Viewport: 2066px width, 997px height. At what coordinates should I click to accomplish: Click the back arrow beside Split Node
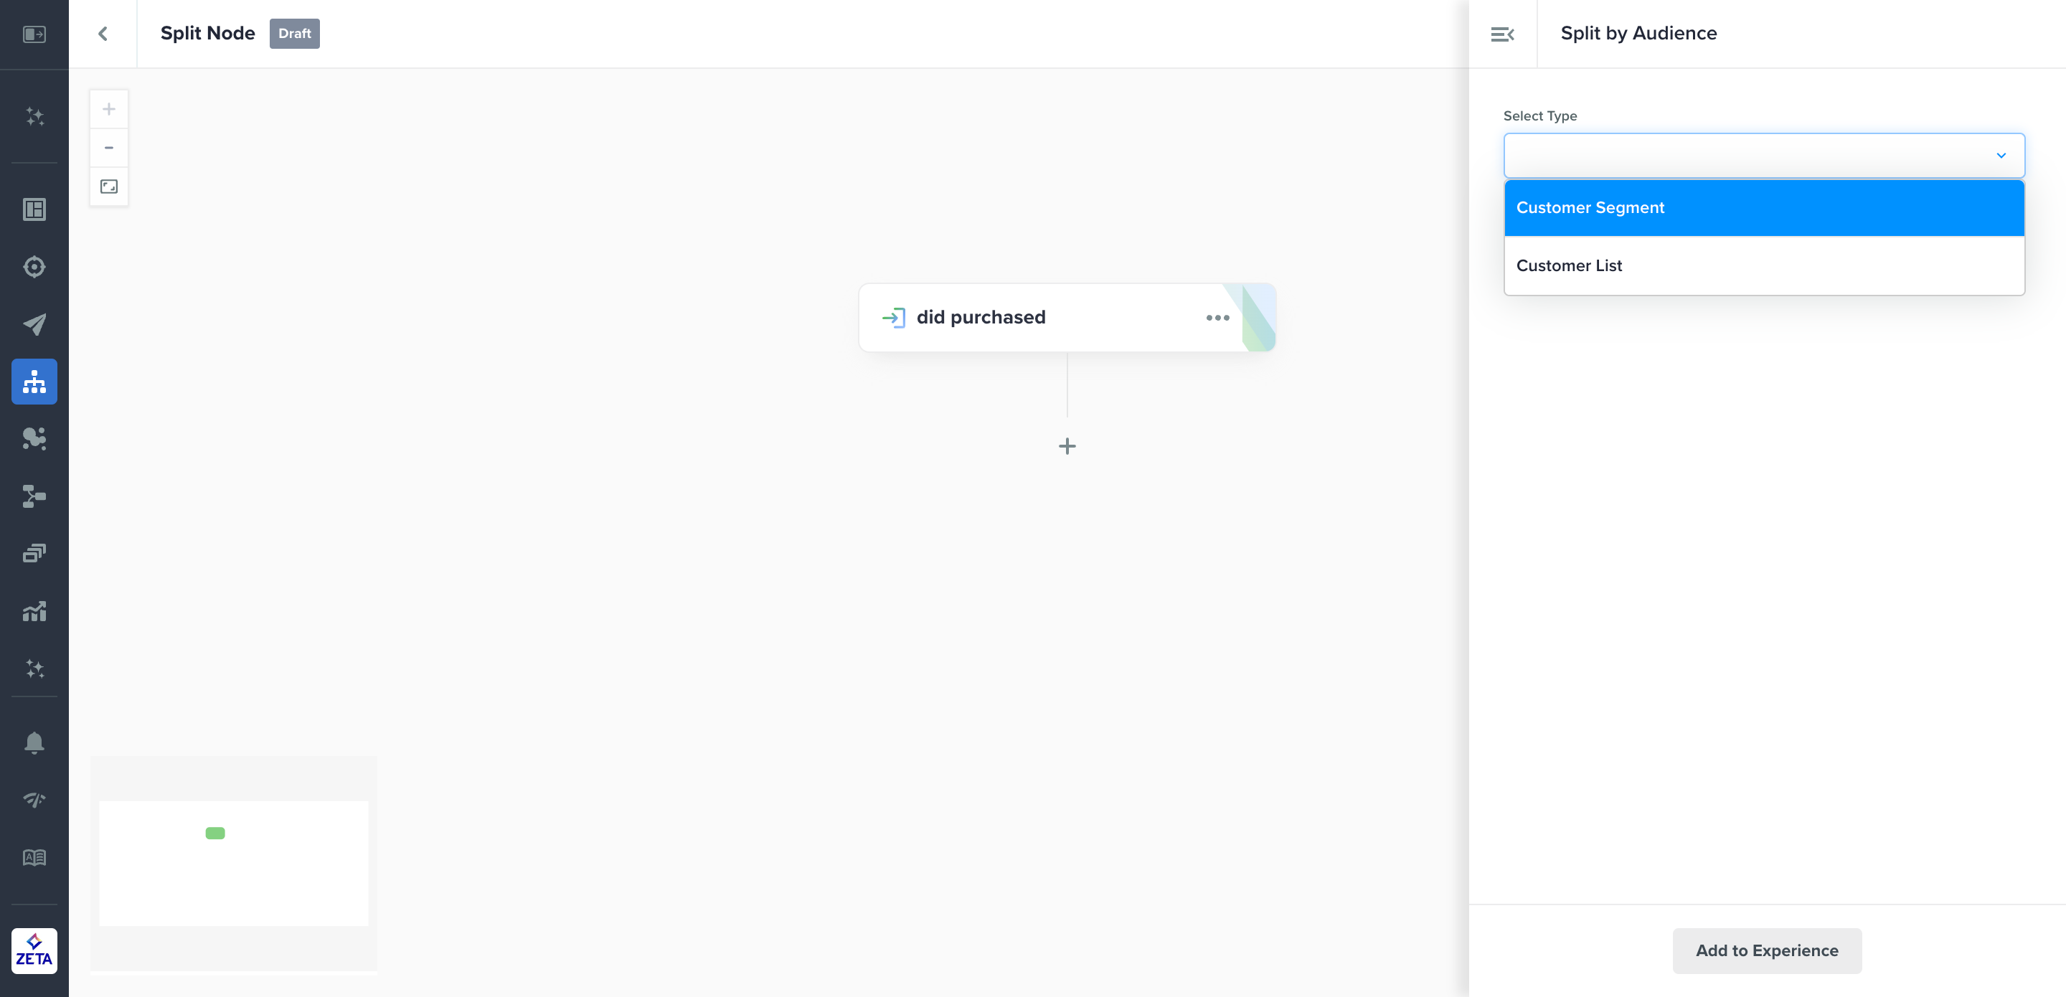(x=103, y=34)
